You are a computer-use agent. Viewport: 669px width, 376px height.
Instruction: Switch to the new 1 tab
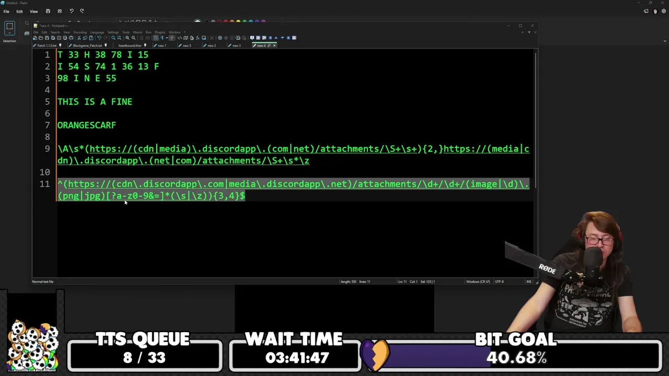(162, 45)
